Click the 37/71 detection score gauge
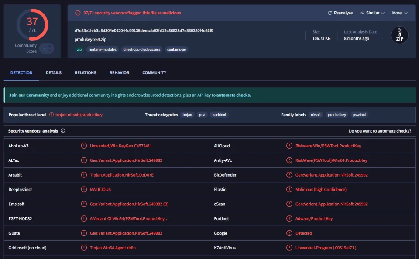 (x=32, y=24)
